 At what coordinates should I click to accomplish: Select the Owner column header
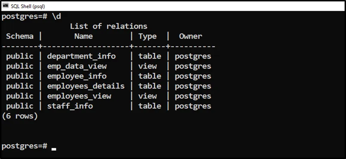click(190, 36)
